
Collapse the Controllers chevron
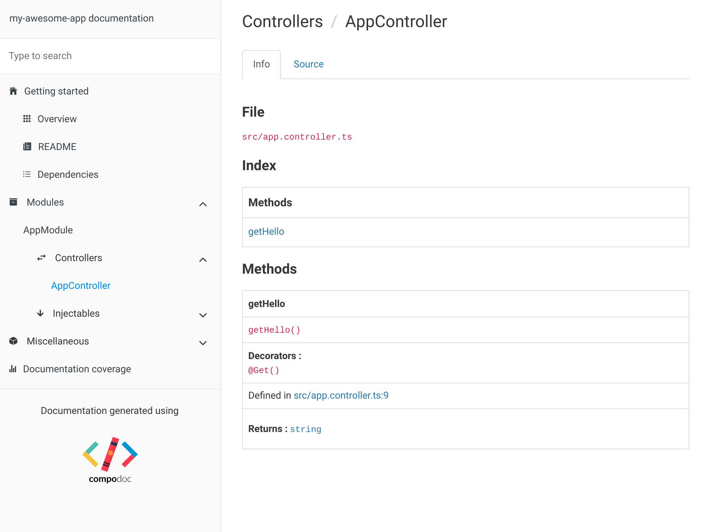point(203,260)
